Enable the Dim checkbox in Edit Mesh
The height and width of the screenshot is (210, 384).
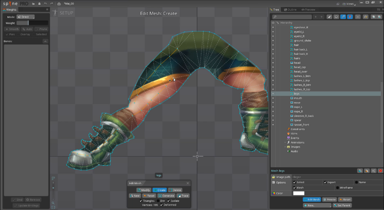click(x=158, y=201)
